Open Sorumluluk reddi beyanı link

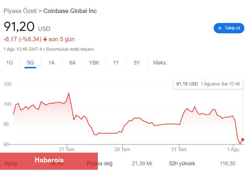(70, 49)
